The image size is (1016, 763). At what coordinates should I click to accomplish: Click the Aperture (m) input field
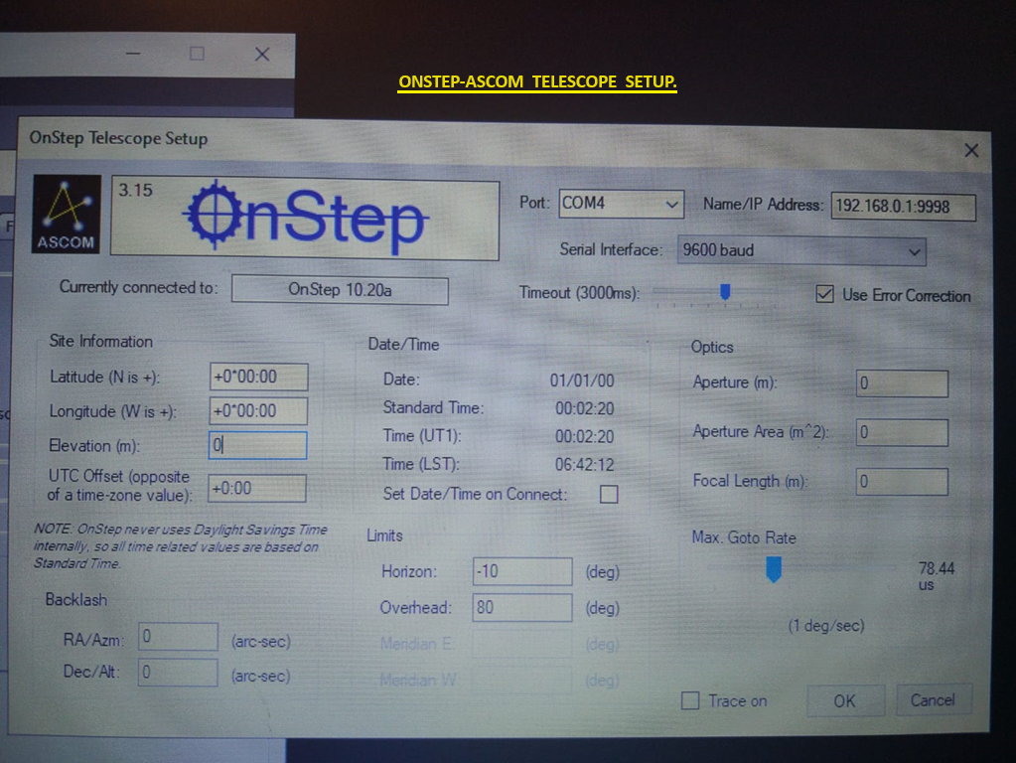click(902, 383)
